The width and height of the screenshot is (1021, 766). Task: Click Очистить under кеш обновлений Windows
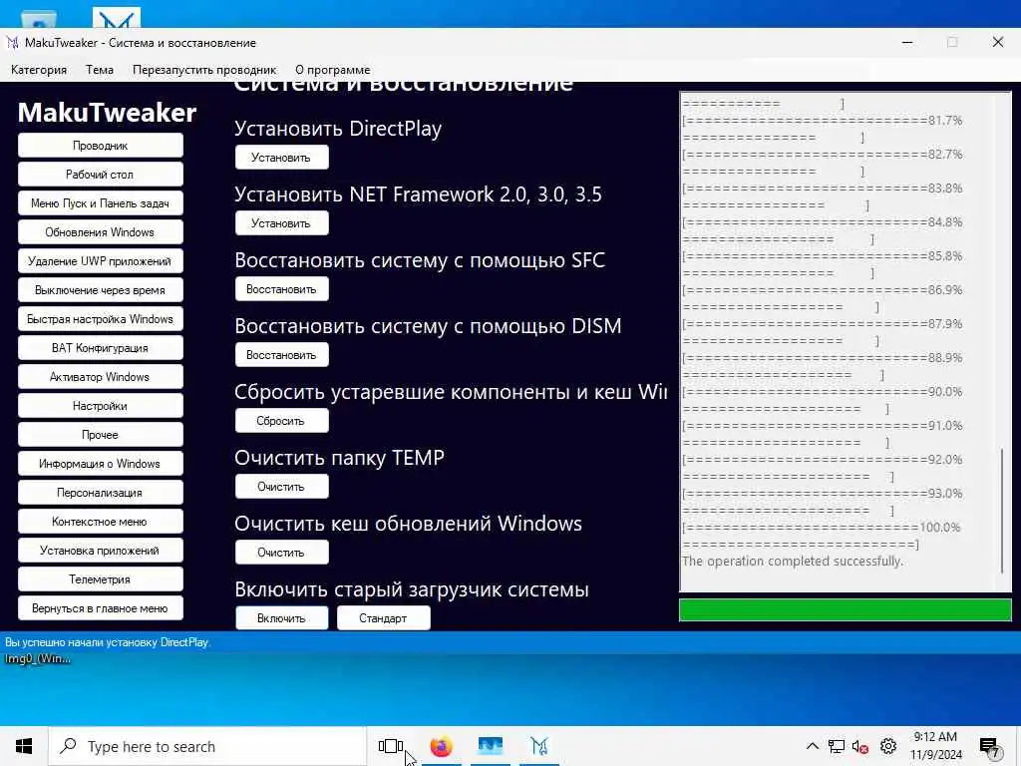click(281, 553)
